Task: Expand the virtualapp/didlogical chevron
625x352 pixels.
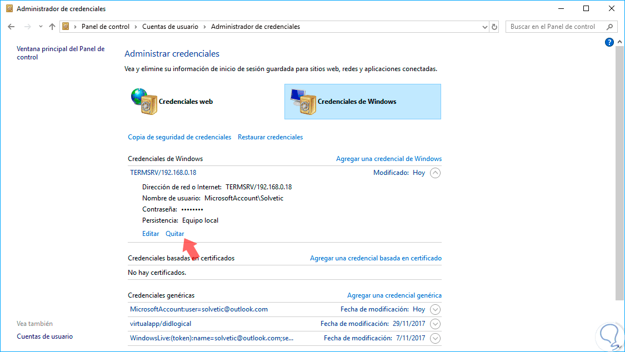Action: coord(435,324)
